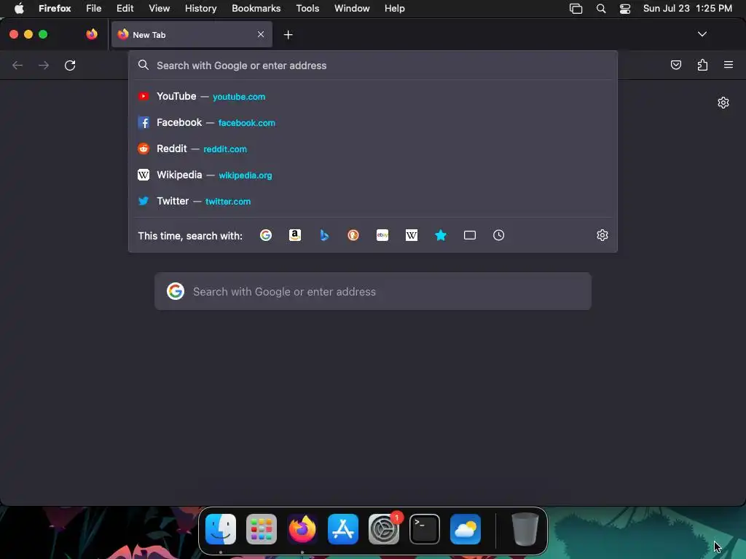The height and width of the screenshot is (559, 746).
Task: Open Reddit suggestion reddit.com
Action: pos(372,148)
